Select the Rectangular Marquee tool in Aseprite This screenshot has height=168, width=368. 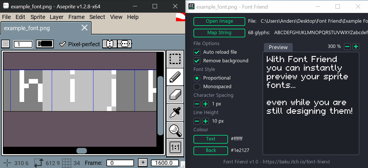pyautogui.click(x=175, y=59)
